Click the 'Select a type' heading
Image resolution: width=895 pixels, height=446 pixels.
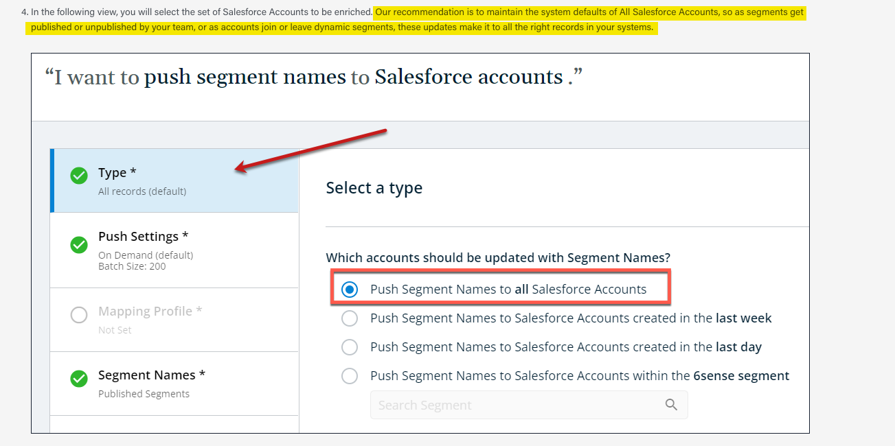374,188
